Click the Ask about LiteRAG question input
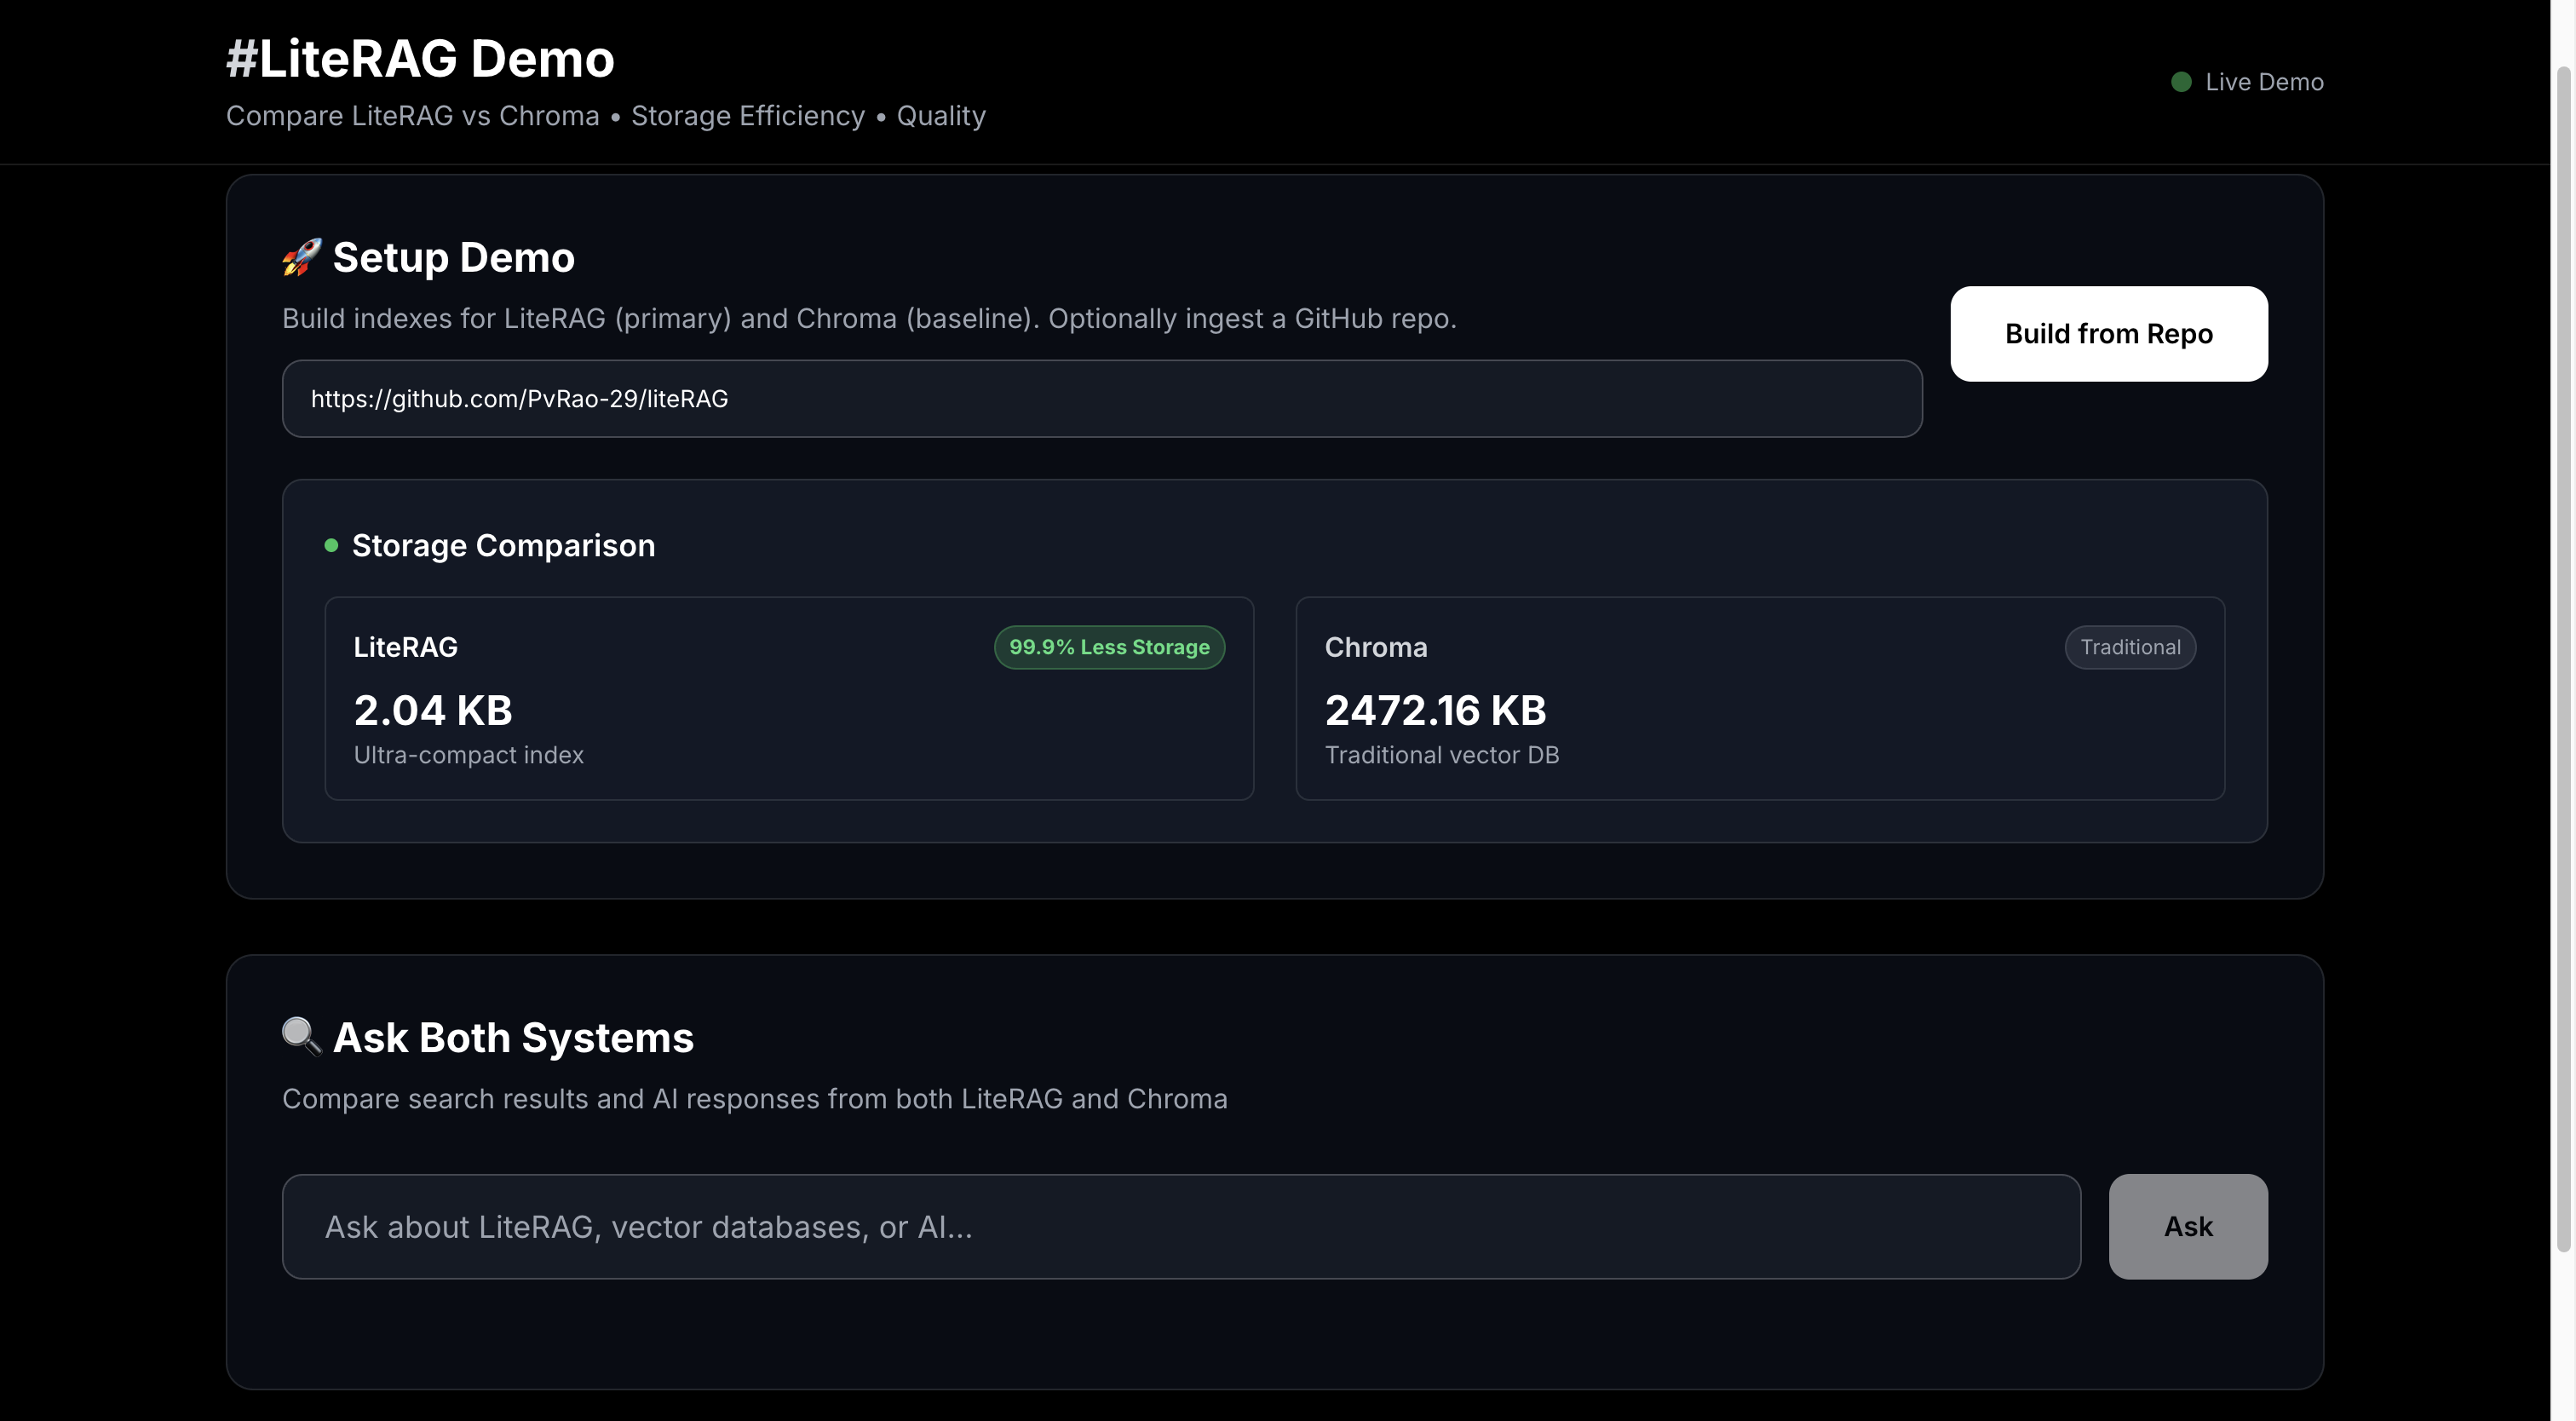 pos(1180,1227)
